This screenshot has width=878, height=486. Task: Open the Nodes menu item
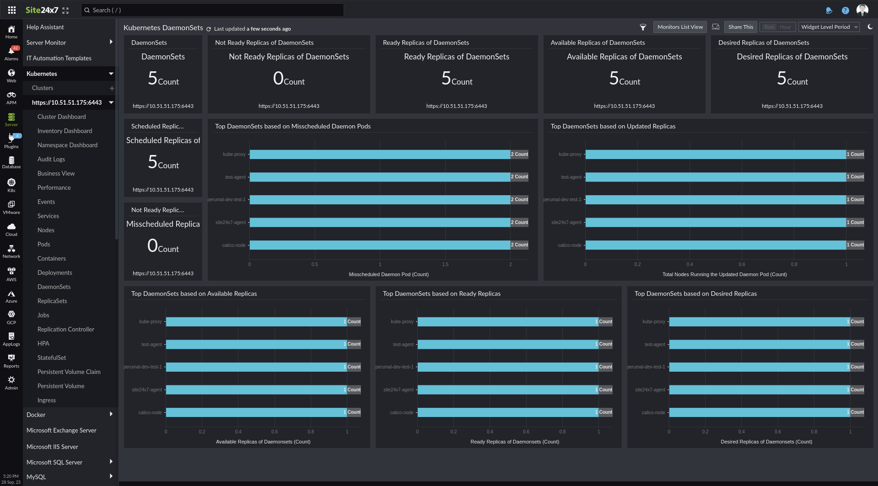pyautogui.click(x=46, y=230)
